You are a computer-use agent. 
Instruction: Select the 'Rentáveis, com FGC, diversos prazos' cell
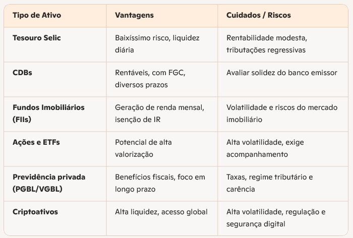pos(150,79)
